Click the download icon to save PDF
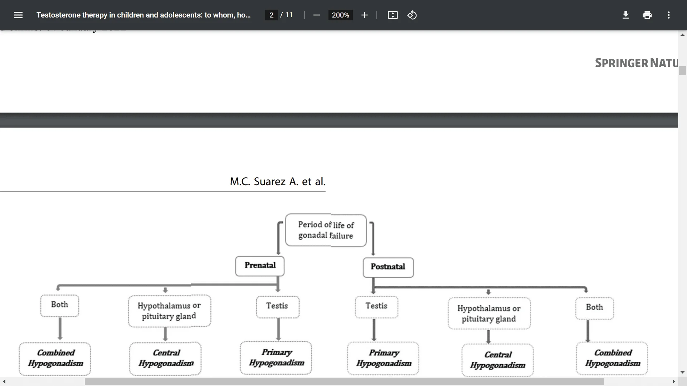Viewport: 687px width, 386px height. 626,15
